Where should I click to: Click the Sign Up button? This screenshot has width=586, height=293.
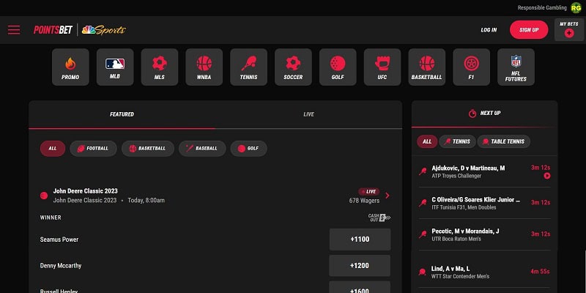[529, 30]
